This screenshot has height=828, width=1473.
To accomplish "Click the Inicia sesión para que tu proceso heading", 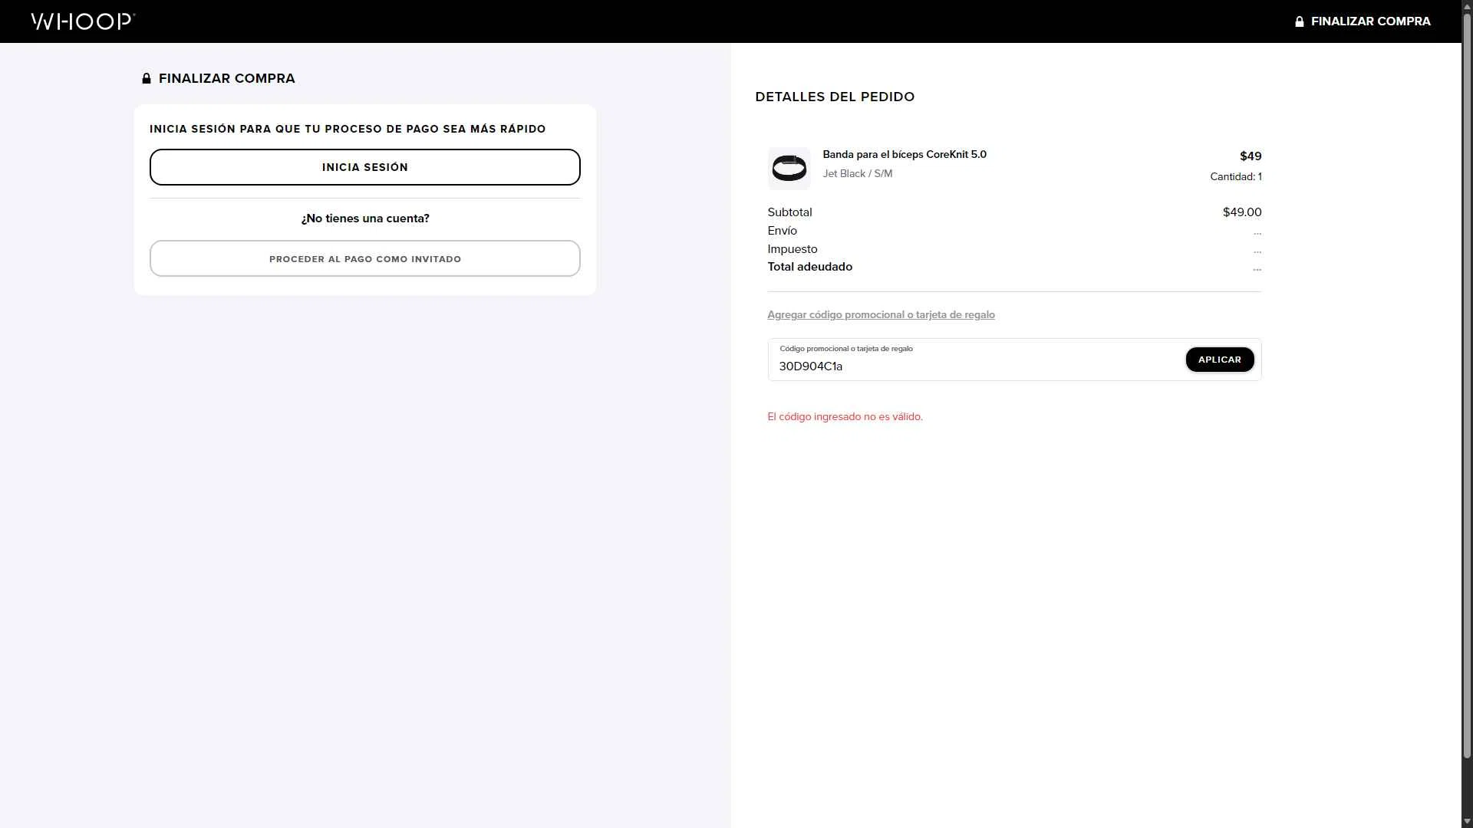I will [348, 129].
